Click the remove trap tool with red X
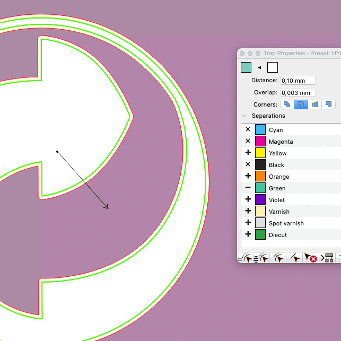Screen dimensions: 341x341 pos(310,258)
